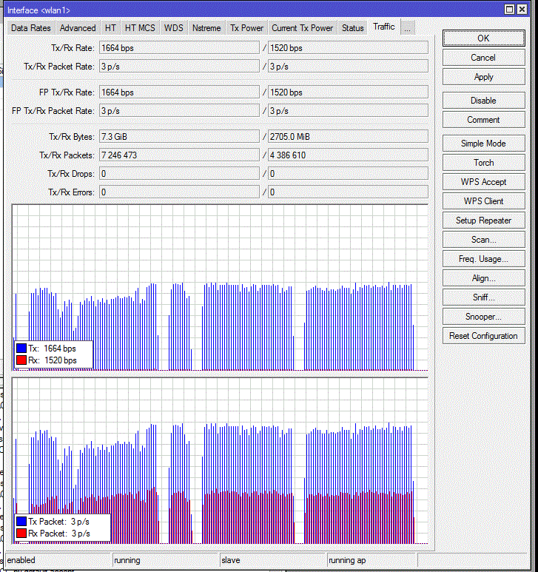Viewport: 538px width, 572px height.
Task: Click the WPS Accept button
Action: 484,182
